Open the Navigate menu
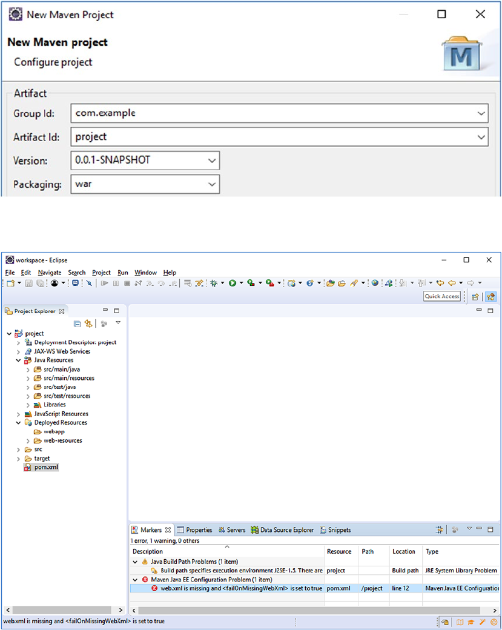The height and width of the screenshot is (630, 502). [50, 273]
